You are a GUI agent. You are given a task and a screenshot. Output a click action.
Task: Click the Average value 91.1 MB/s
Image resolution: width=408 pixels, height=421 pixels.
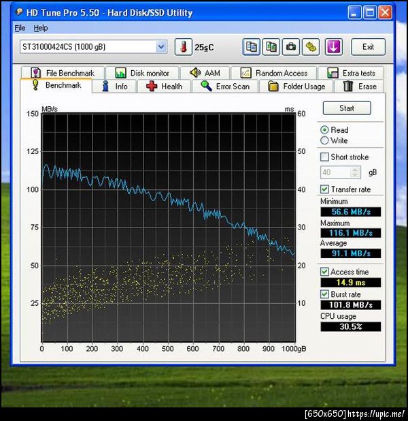[351, 253]
